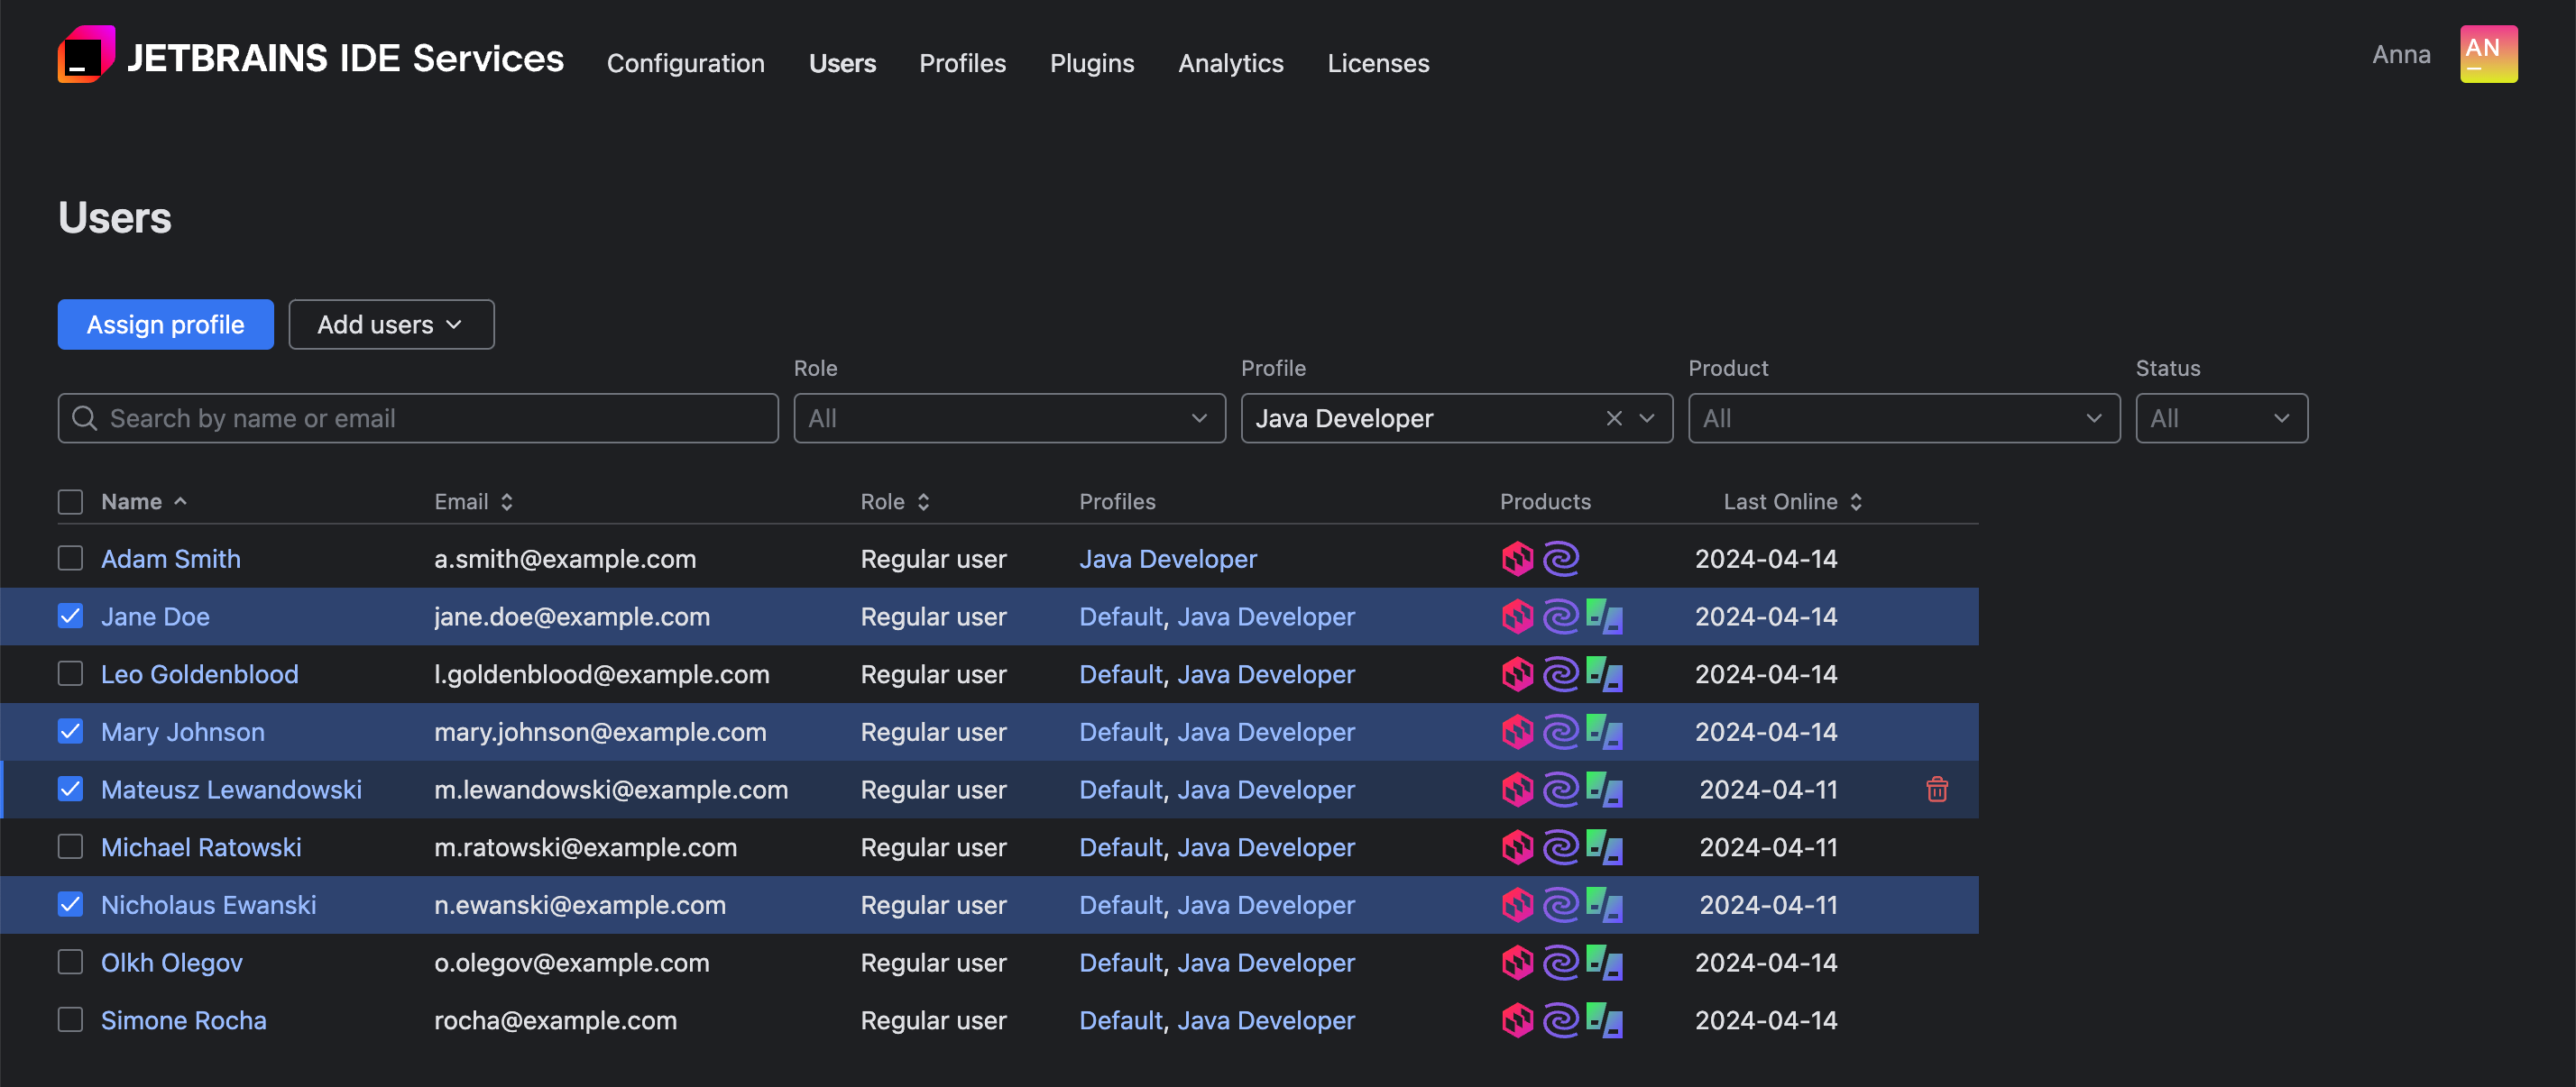Click Mateusz Lewandowski's pink hexagon product icon
The width and height of the screenshot is (2576, 1087).
point(1517,790)
